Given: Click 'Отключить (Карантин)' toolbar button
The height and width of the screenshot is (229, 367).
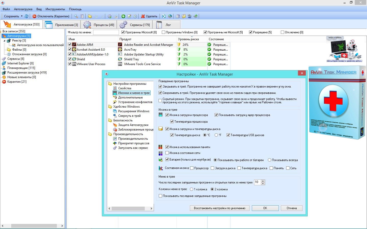Looking at the screenshot, I should [51, 16].
